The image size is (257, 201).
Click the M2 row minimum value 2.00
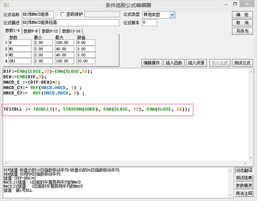[43, 55]
